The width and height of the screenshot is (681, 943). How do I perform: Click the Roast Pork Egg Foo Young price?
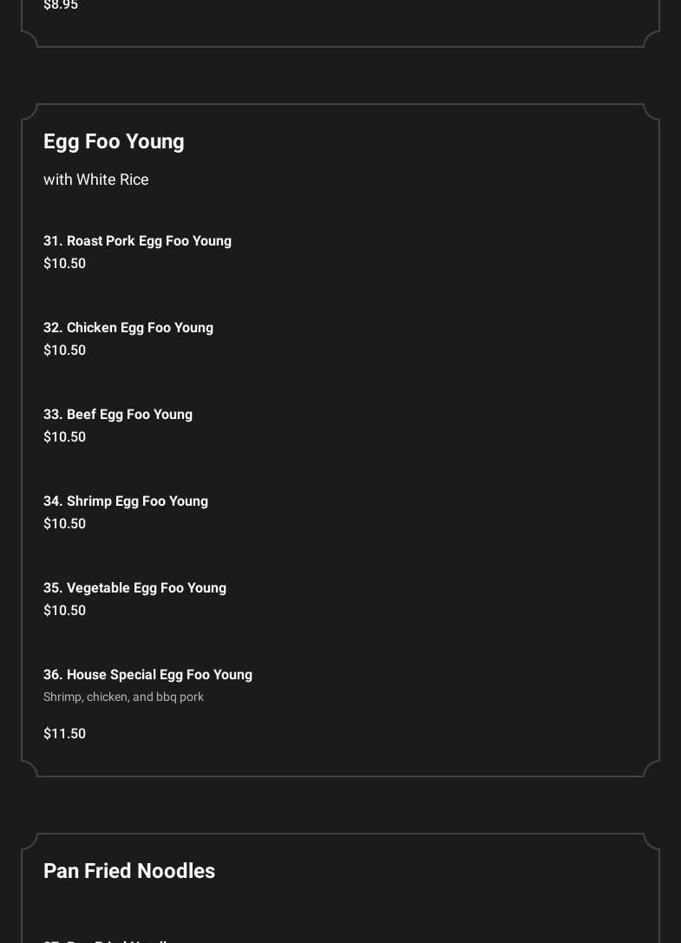(64, 264)
